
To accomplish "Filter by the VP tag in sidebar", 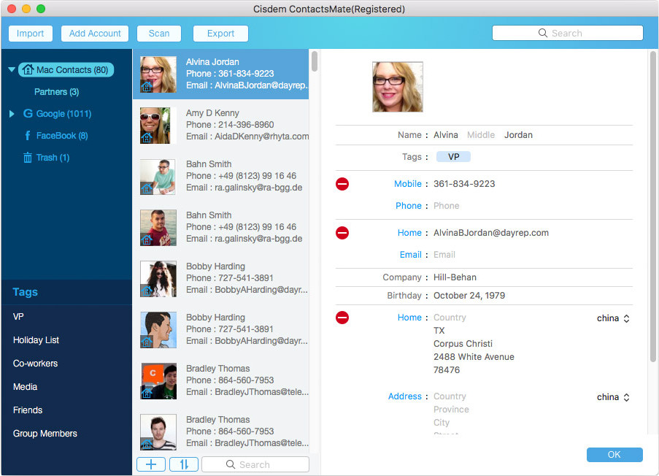I will click(x=18, y=317).
